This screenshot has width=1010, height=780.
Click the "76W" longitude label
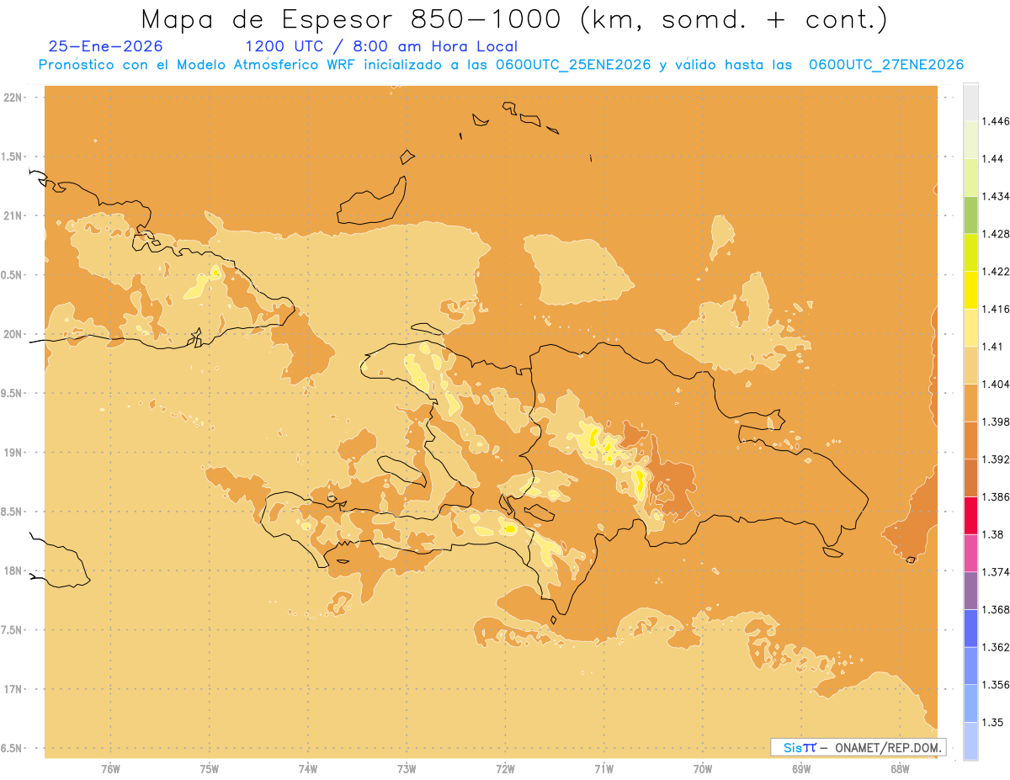click(110, 769)
